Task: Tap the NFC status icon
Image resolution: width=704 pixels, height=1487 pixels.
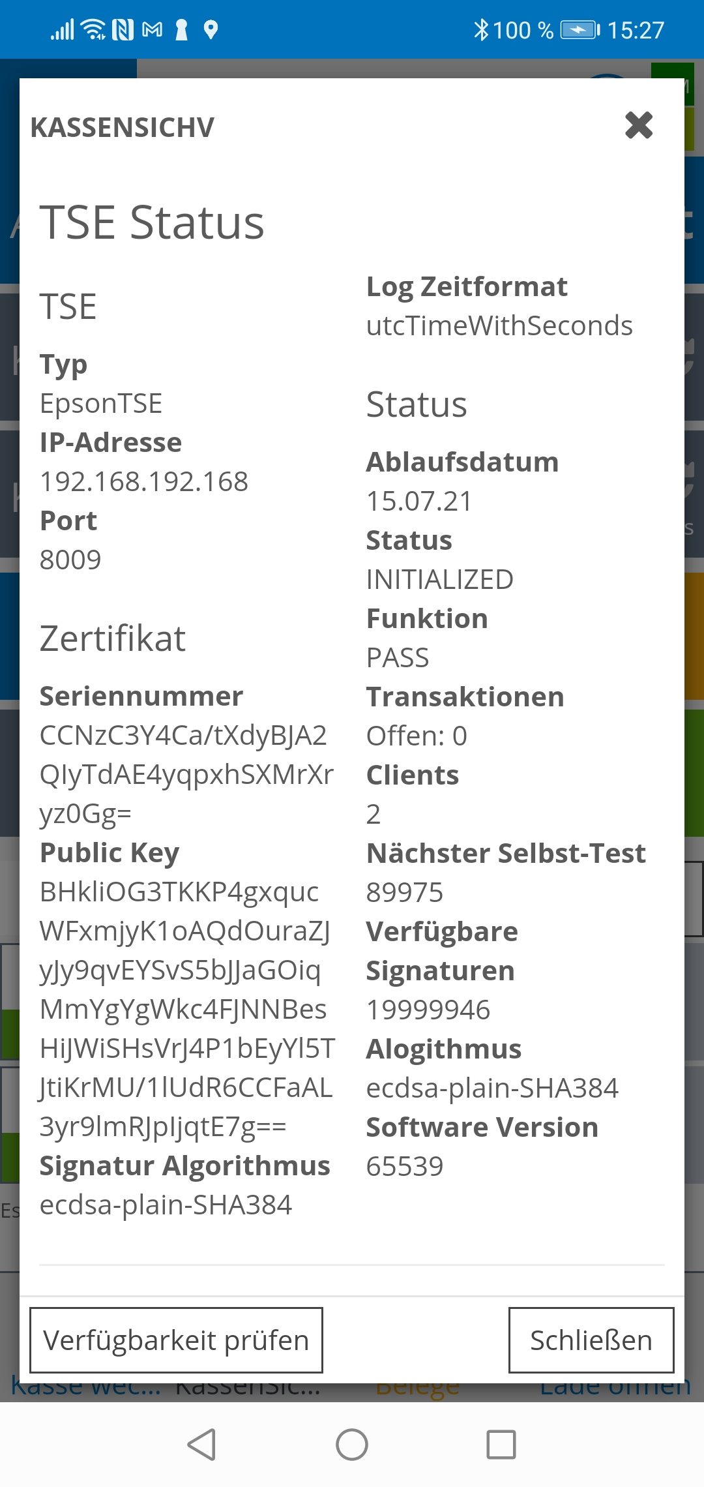Action: pyautogui.click(x=123, y=29)
